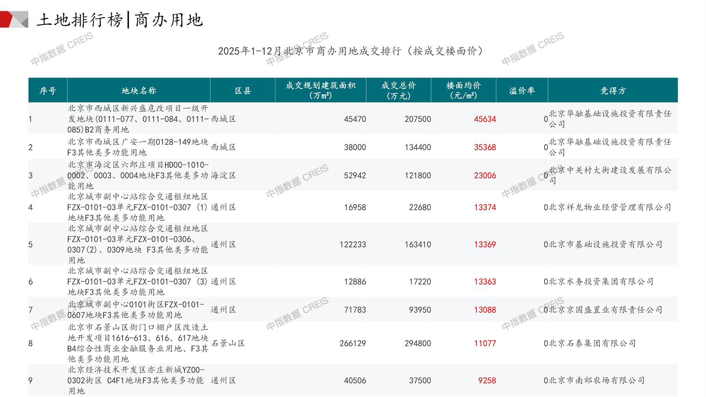Click the building area value 122233
Viewport: 706px width, 397px height.
[x=352, y=244]
